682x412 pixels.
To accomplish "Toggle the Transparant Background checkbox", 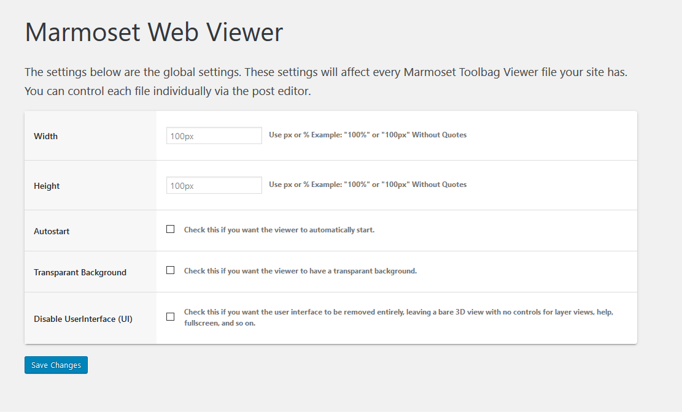I will (171, 270).
